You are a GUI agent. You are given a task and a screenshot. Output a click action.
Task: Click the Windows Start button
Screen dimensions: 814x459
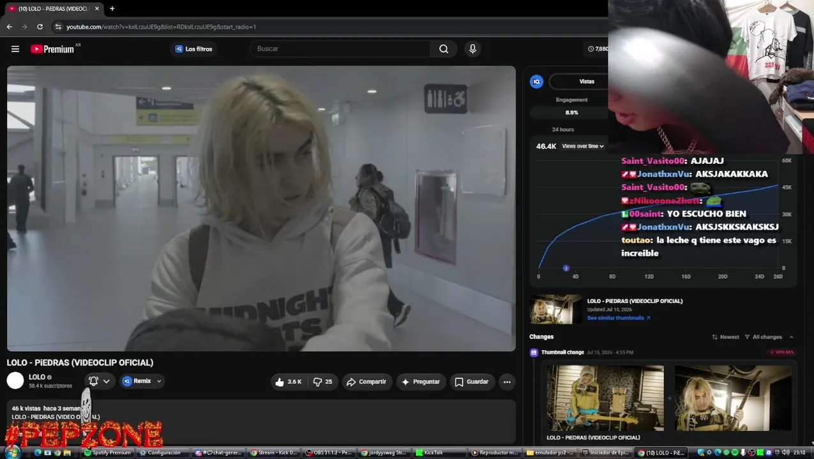coord(12,453)
